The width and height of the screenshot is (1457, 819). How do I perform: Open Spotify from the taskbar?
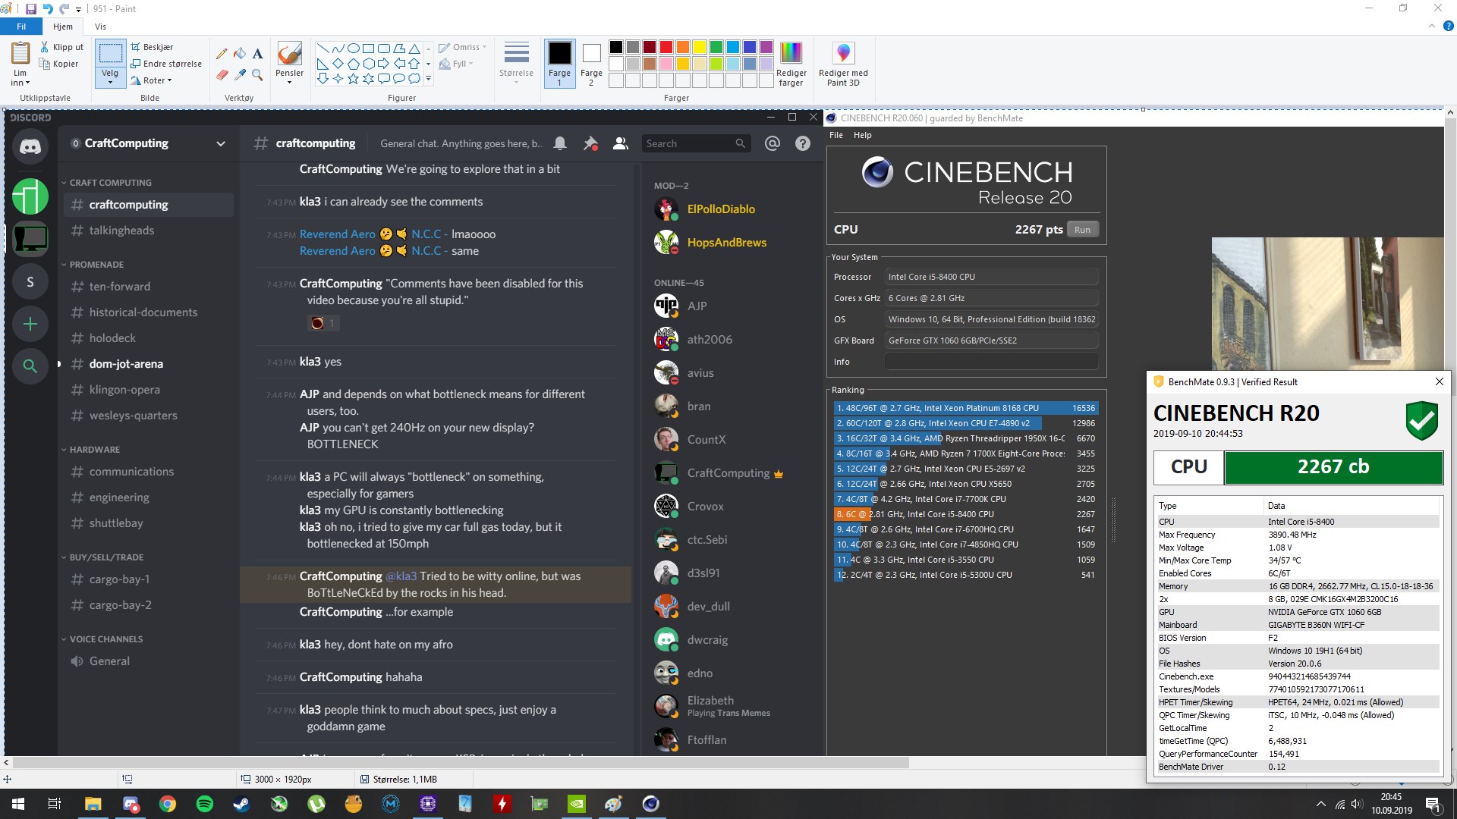(204, 804)
